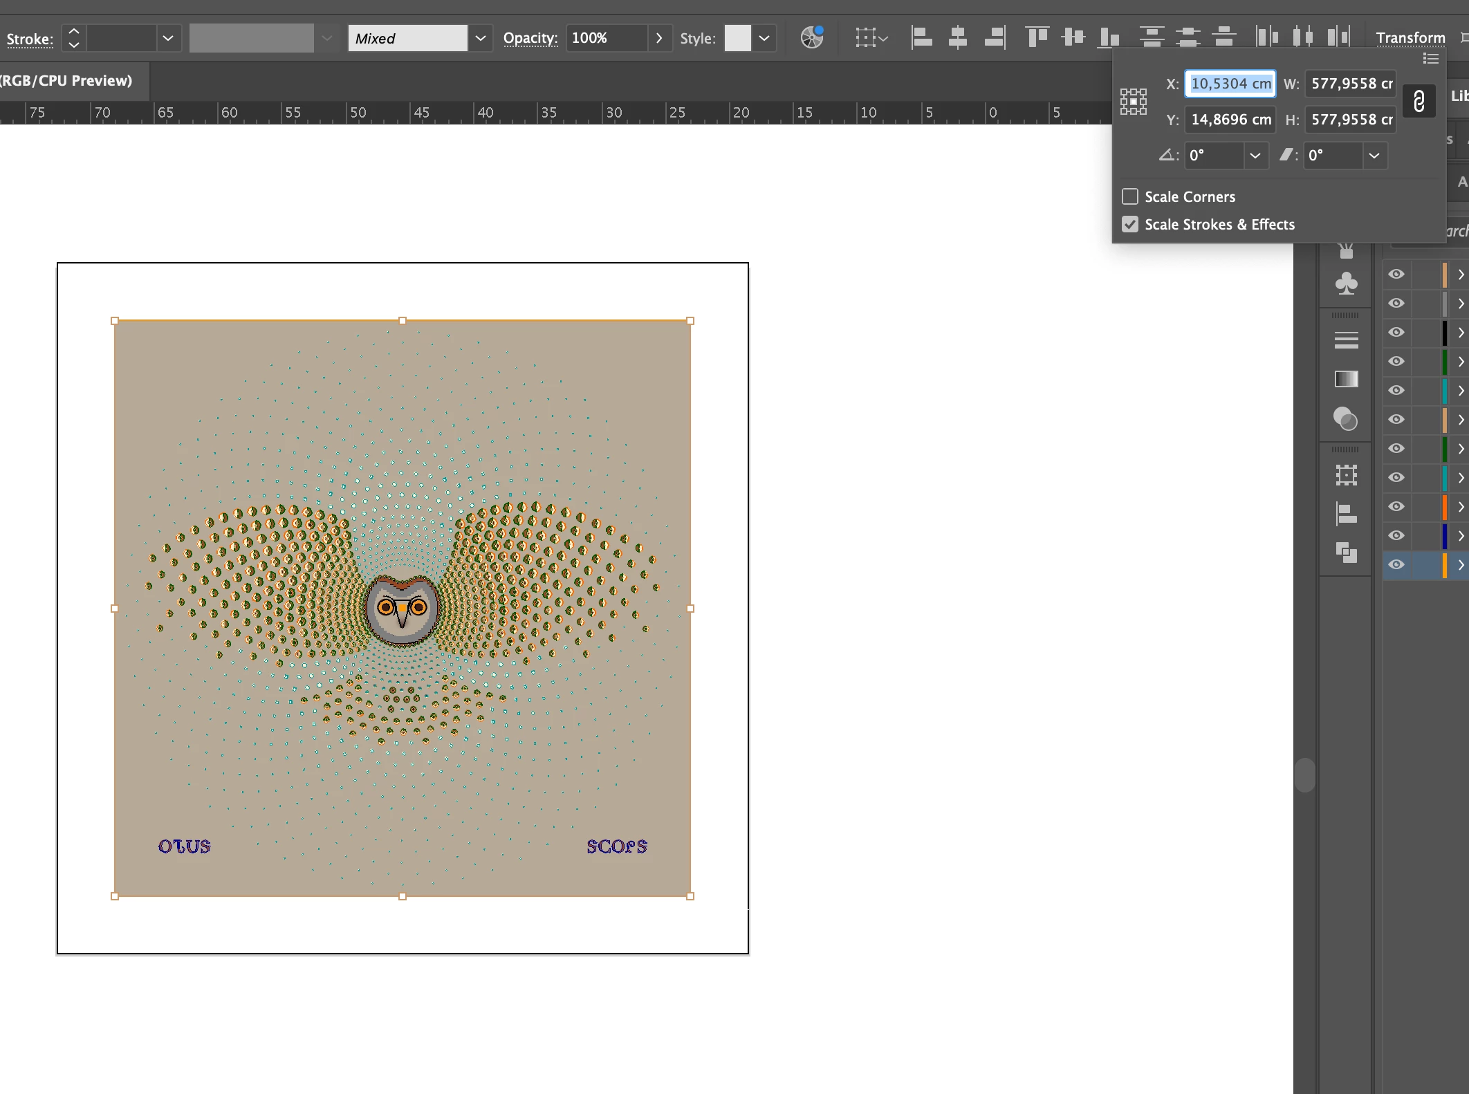
Task: Hide the selected orange-tagged layer
Action: pyautogui.click(x=1396, y=565)
